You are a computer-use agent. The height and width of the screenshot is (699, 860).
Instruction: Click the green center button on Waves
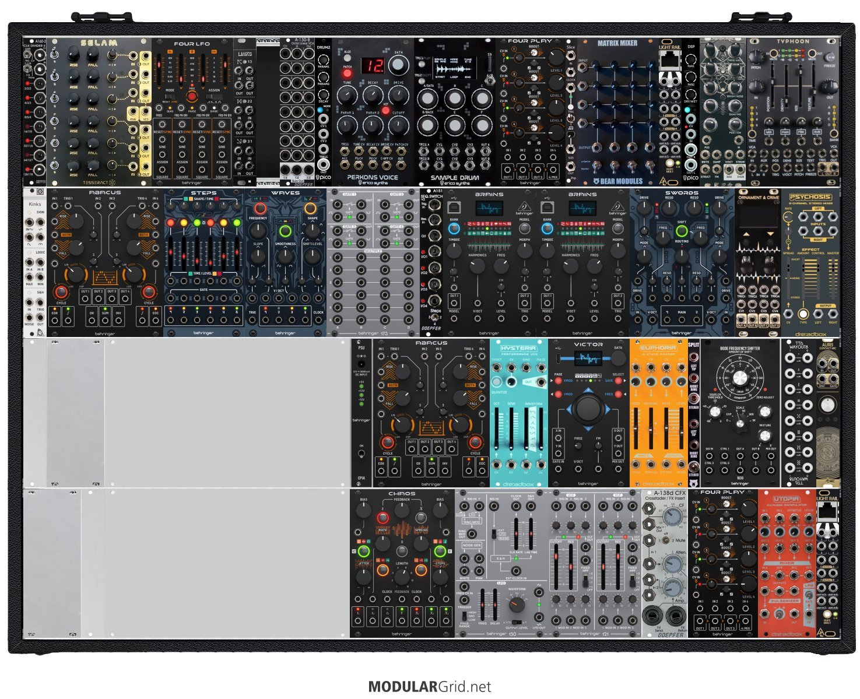click(x=285, y=231)
